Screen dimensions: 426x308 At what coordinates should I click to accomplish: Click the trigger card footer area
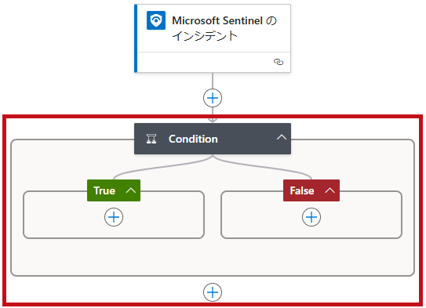pos(206,62)
